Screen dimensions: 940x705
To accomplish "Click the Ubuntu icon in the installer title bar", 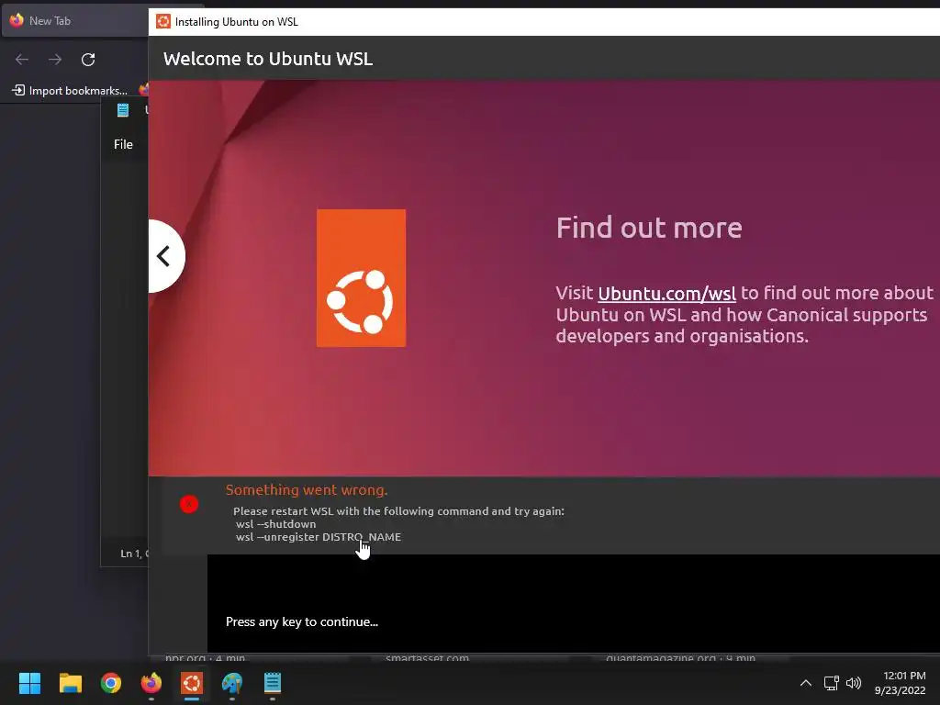I will pos(163,22).
